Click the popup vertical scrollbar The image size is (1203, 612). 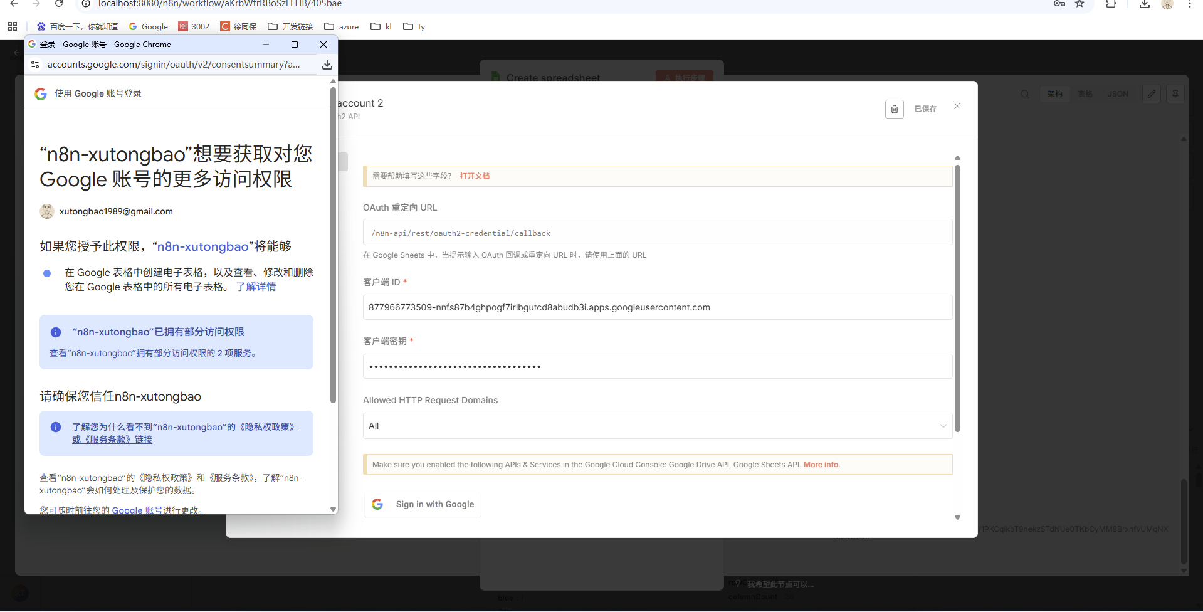click(x=333, y=245)
